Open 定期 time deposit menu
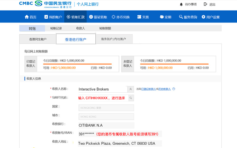 [x=166, y=17]
